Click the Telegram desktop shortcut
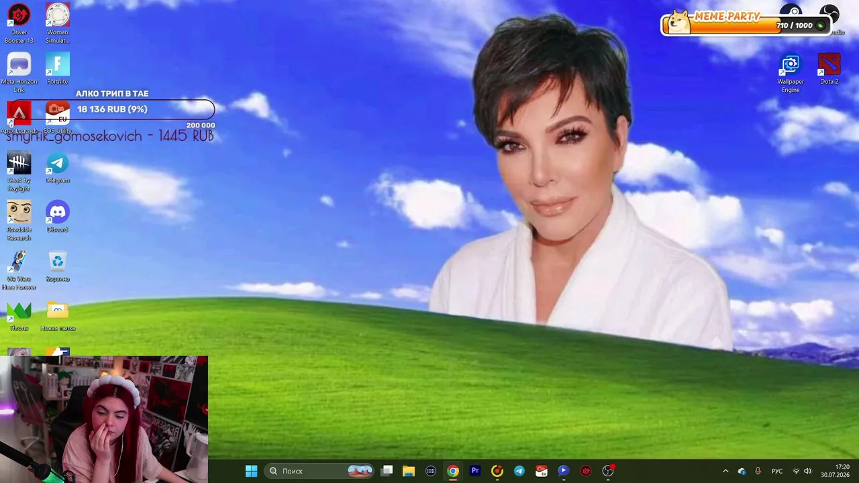The height and width of the screenshot is (483, 859). pyautogui.click(x=58, y=167)
